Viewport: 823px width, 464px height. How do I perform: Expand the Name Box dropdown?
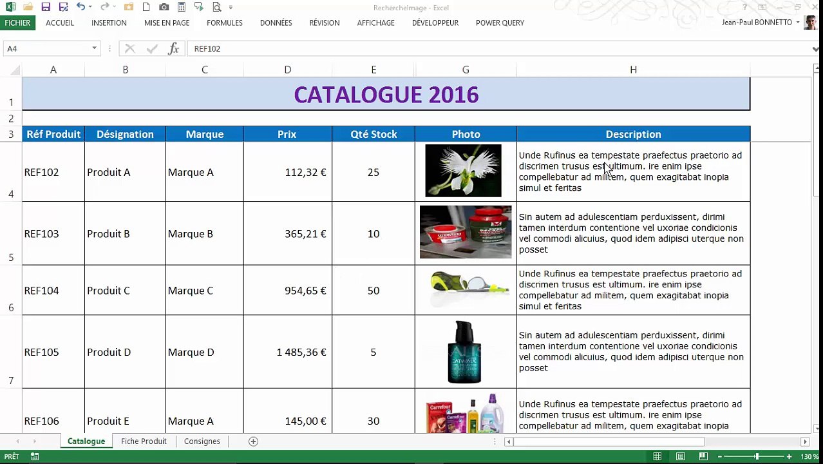click(x=94, y=48)
